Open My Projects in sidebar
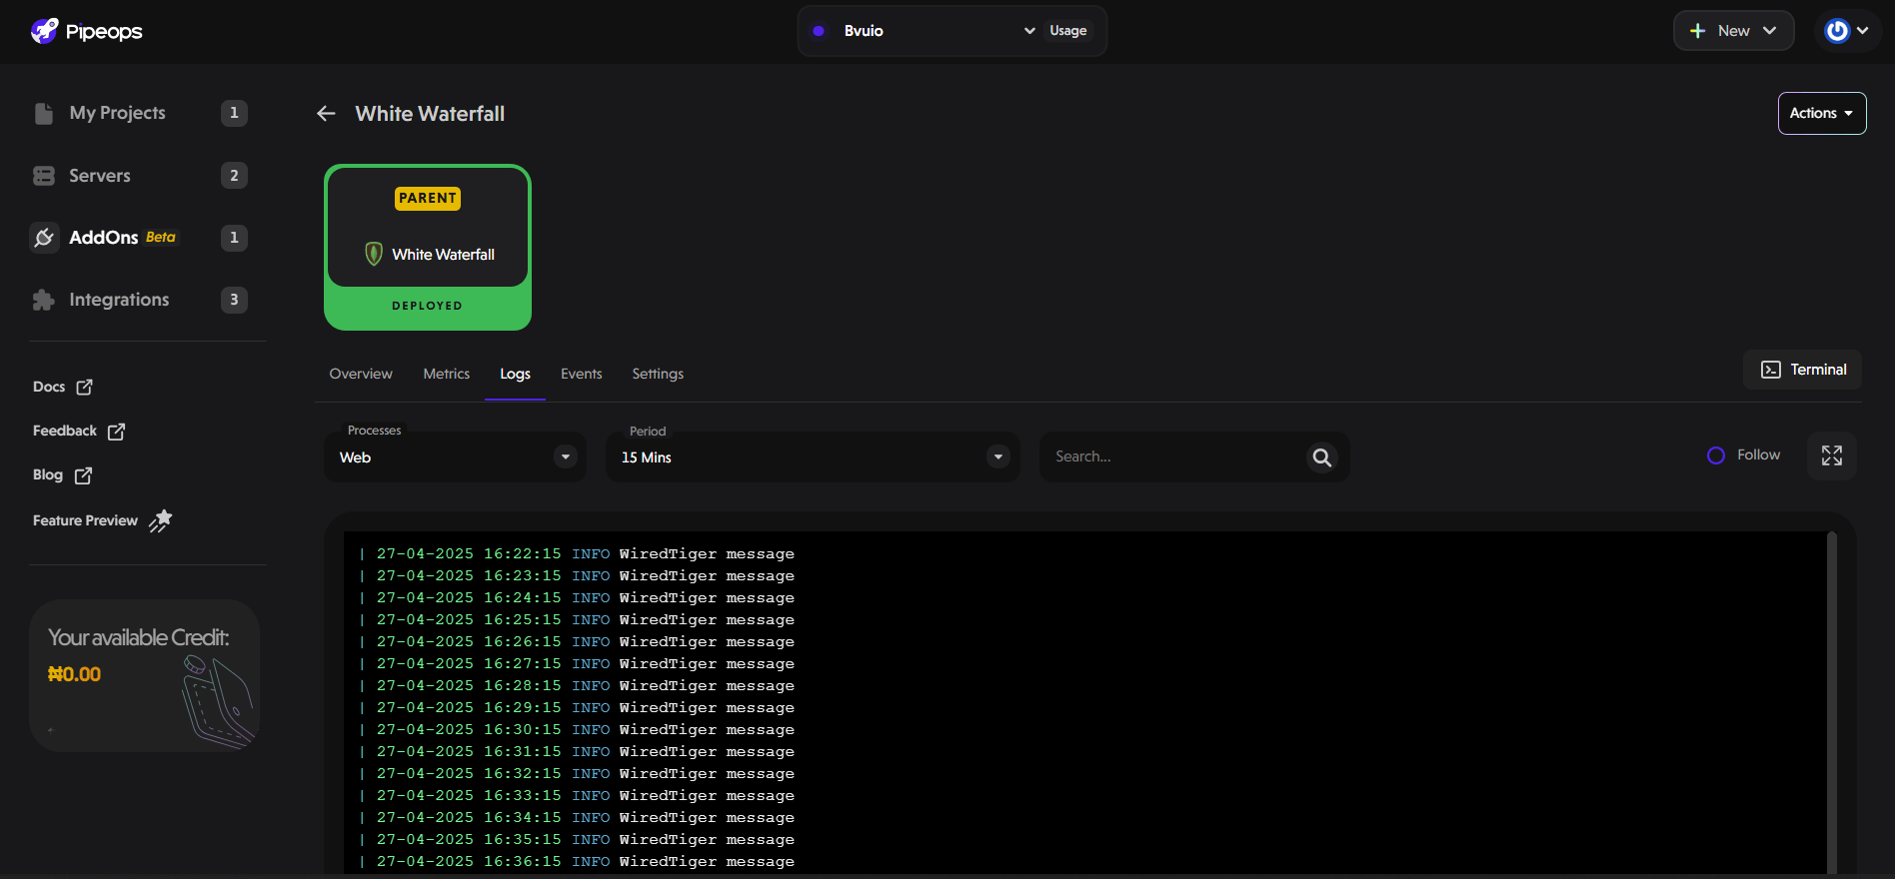The height and width of the screenshot is (879, 1895). [117, 113]
